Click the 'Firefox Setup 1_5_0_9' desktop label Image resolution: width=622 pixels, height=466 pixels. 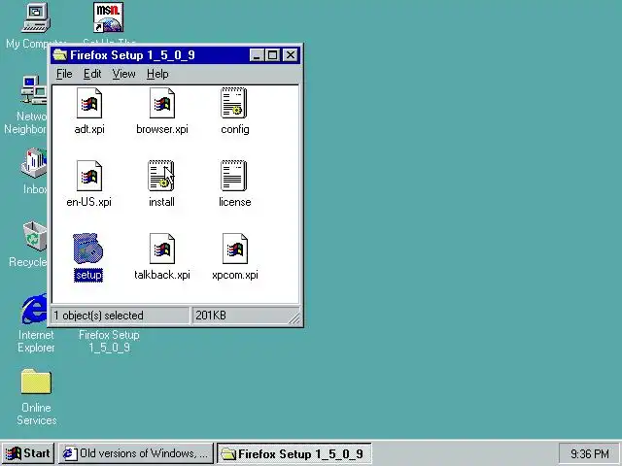click(109, 341)
